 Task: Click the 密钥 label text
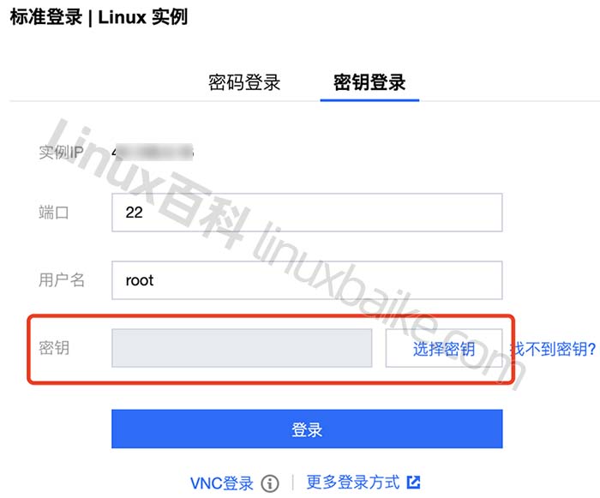click(54, 348)
